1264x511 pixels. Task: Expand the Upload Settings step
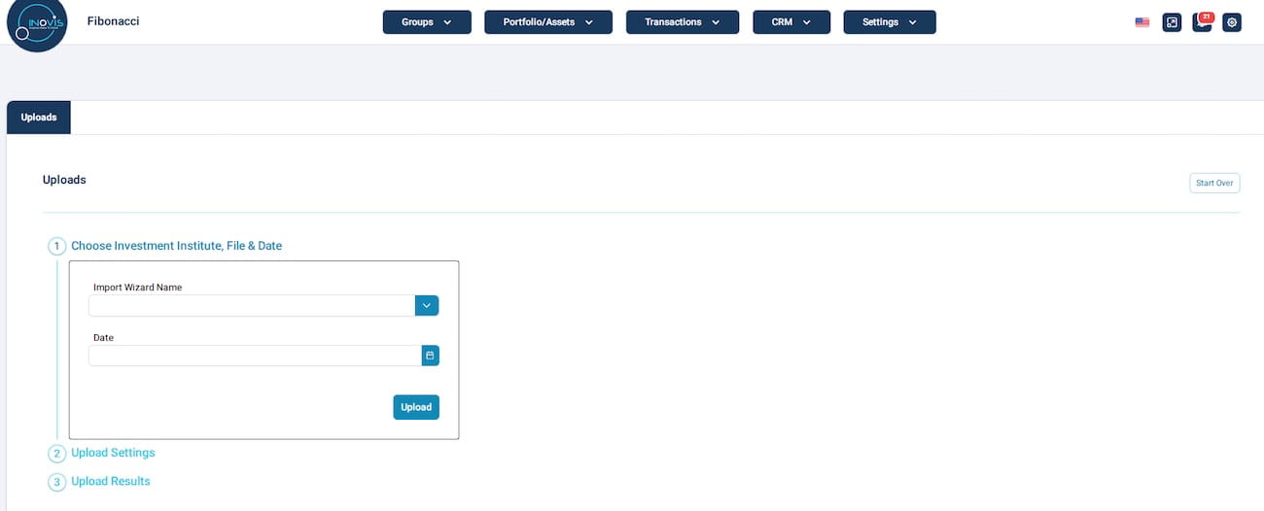tap(113, 453)
